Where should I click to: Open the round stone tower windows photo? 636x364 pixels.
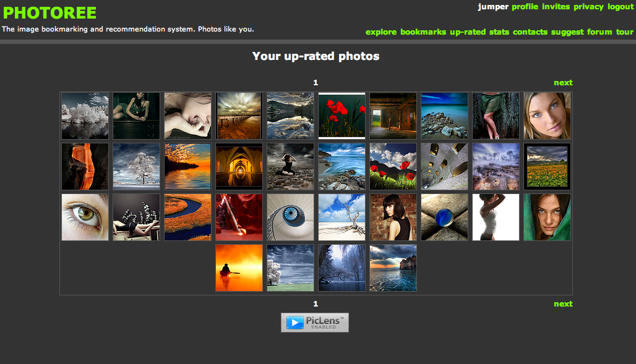pyautogui.click(x=445, y=167)
